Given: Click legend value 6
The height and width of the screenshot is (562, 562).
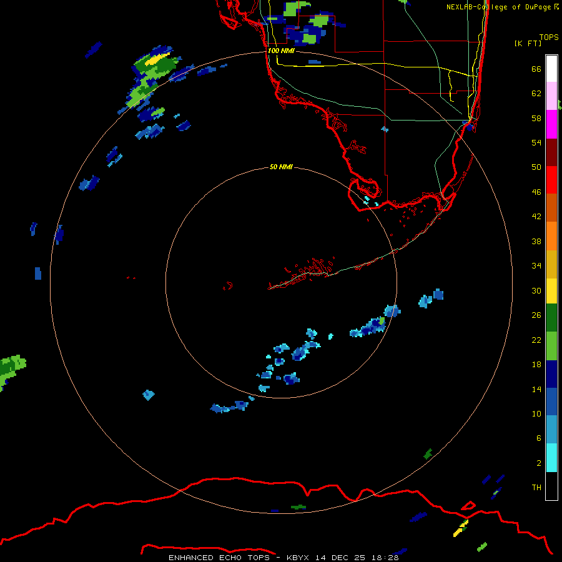Looking at the screenshot, I should [x=539, y=438].
